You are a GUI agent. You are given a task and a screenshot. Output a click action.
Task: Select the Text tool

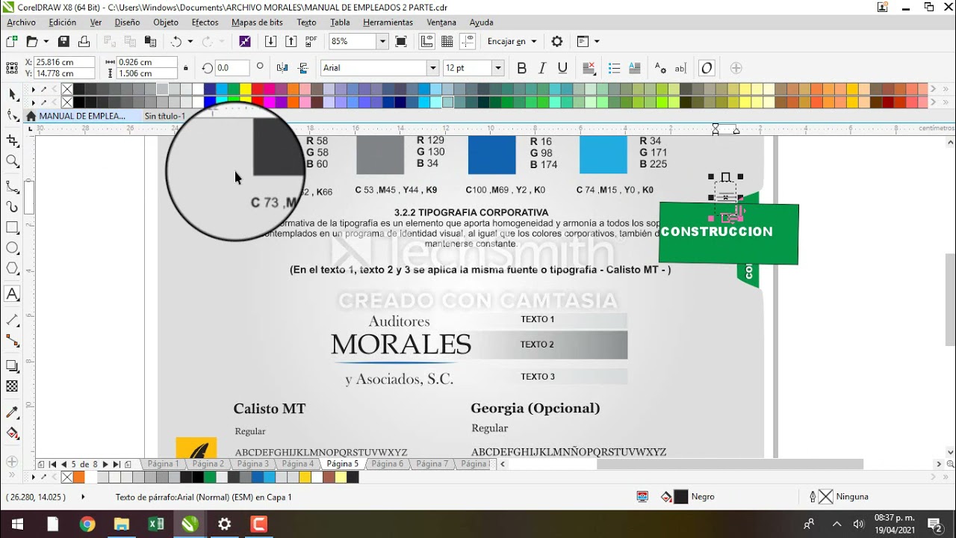point(12,294)
